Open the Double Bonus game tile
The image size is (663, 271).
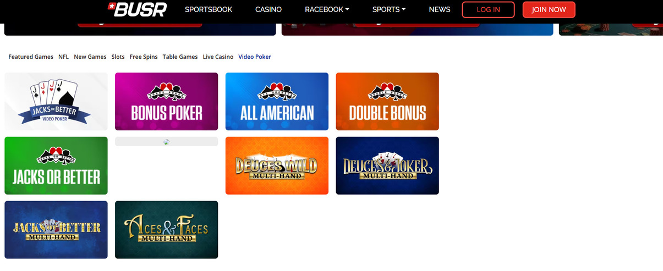(387, 101)
